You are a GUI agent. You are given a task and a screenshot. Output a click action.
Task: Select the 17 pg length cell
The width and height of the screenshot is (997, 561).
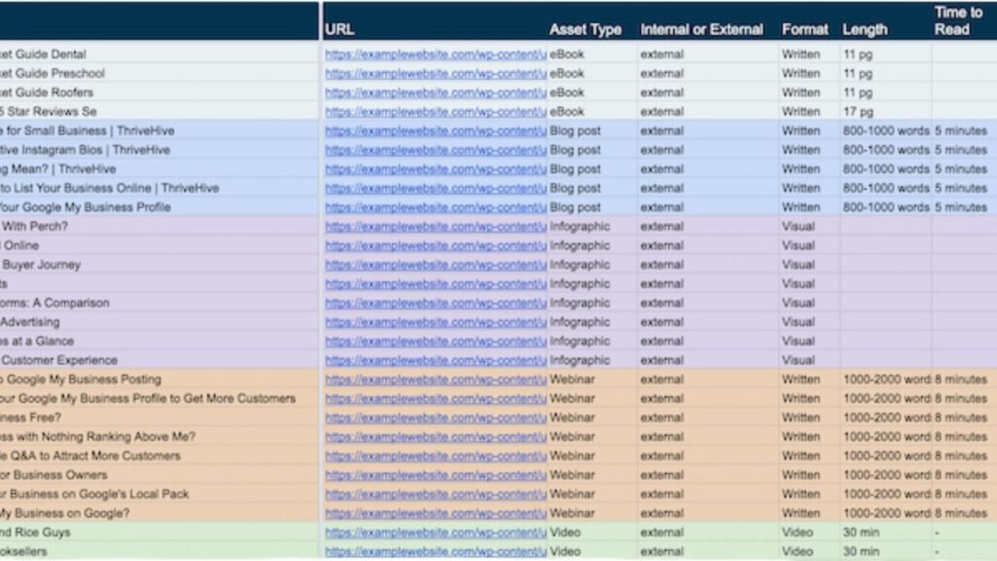[x=859, y=112]
